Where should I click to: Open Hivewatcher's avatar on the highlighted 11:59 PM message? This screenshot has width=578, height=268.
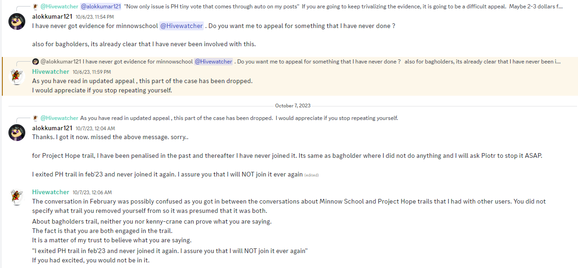[x=17, y=77]
